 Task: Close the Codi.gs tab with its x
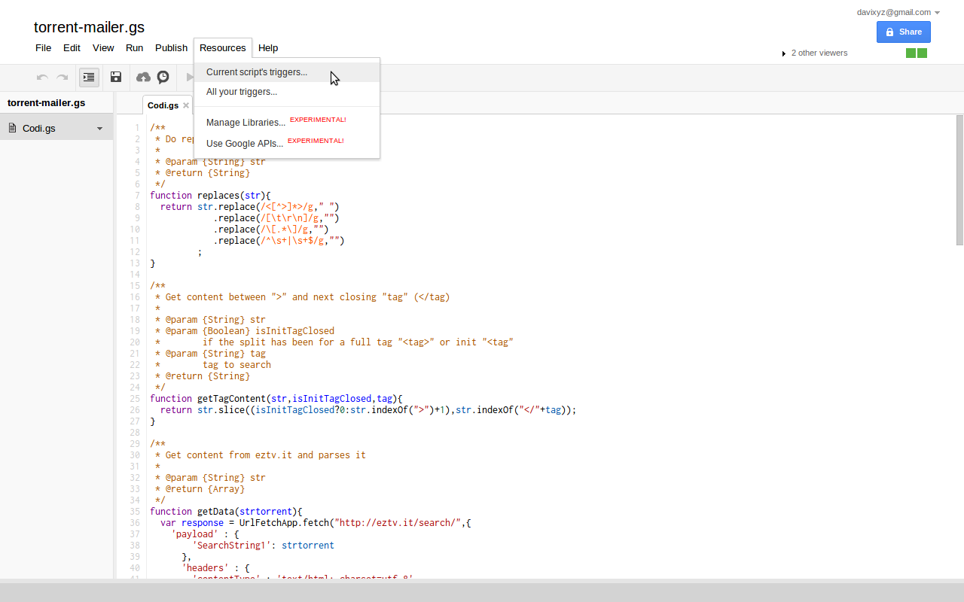tap(186, 105)
